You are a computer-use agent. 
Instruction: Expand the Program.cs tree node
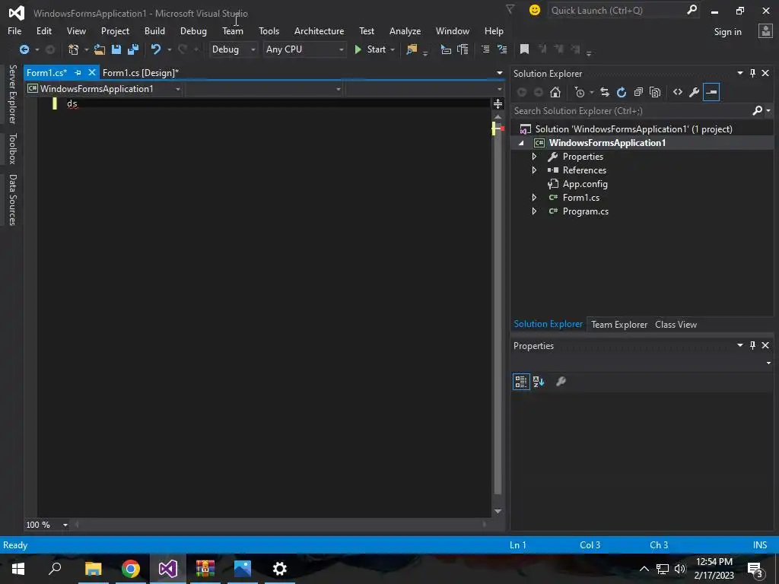[534, 211]
